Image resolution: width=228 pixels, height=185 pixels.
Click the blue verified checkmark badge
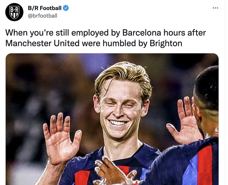tap(66, 8)
